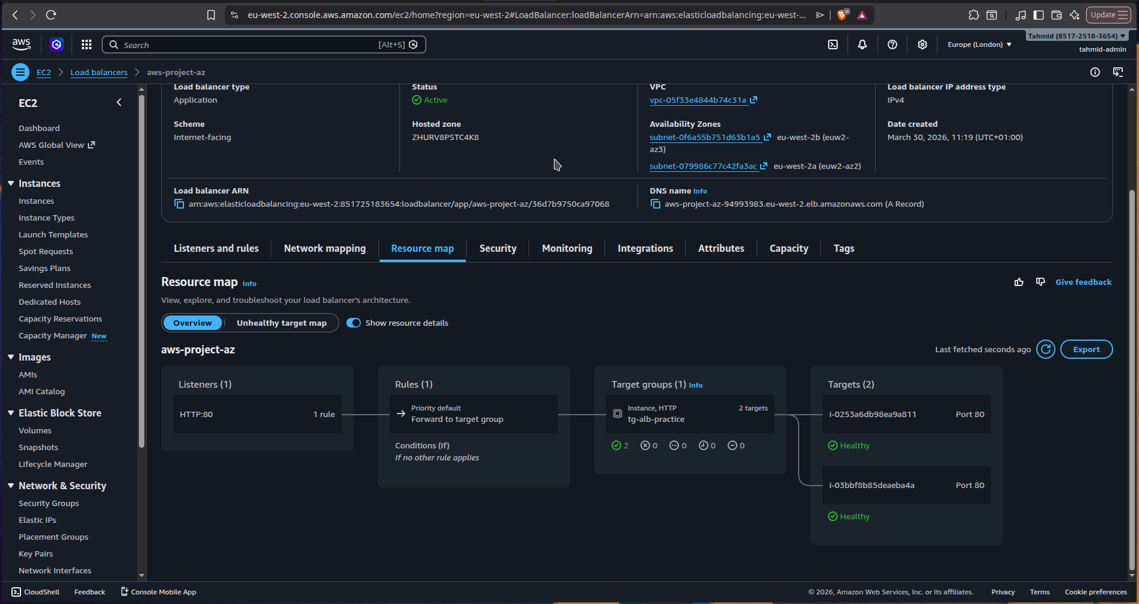
Task: Open the Tahmid account dropdown
Action: (x=1076, y=36)
